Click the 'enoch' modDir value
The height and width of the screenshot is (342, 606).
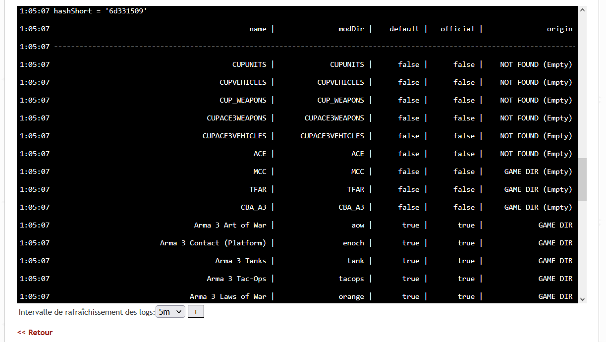(x=353, y=243)
